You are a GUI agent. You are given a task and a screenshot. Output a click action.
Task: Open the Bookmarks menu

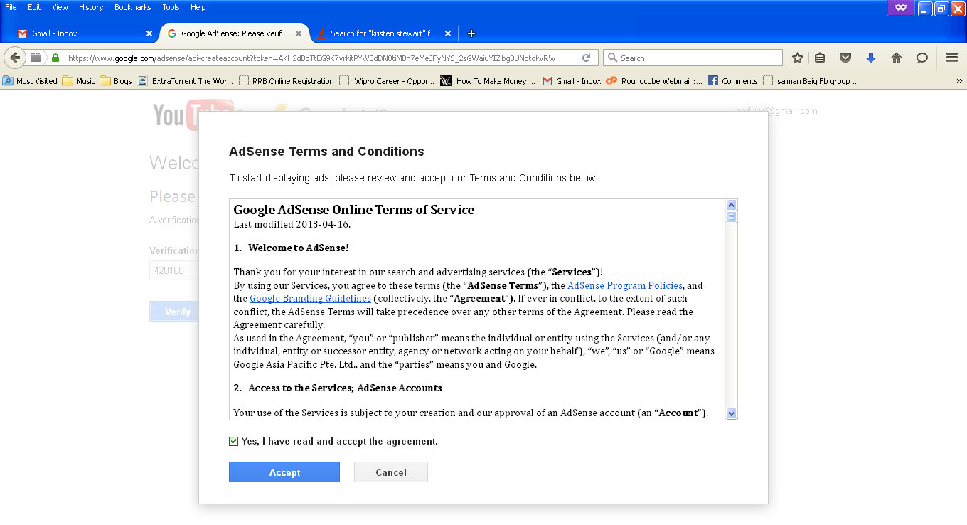tap(132, 7)
